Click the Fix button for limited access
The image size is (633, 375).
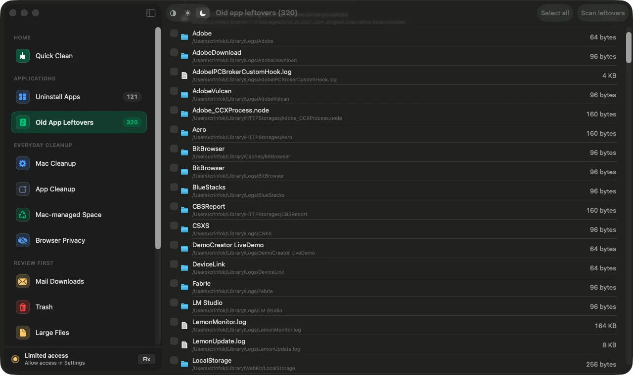coord(146,359)
